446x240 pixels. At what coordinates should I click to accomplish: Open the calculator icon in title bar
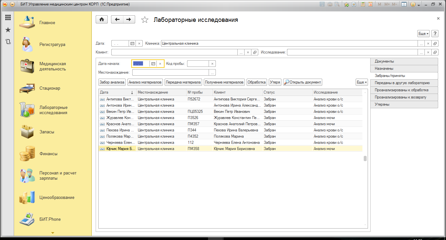click(363, 5)
